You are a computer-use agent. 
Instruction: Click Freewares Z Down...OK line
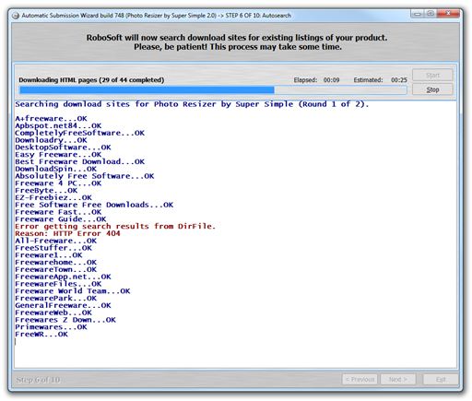tap(65, 320)
